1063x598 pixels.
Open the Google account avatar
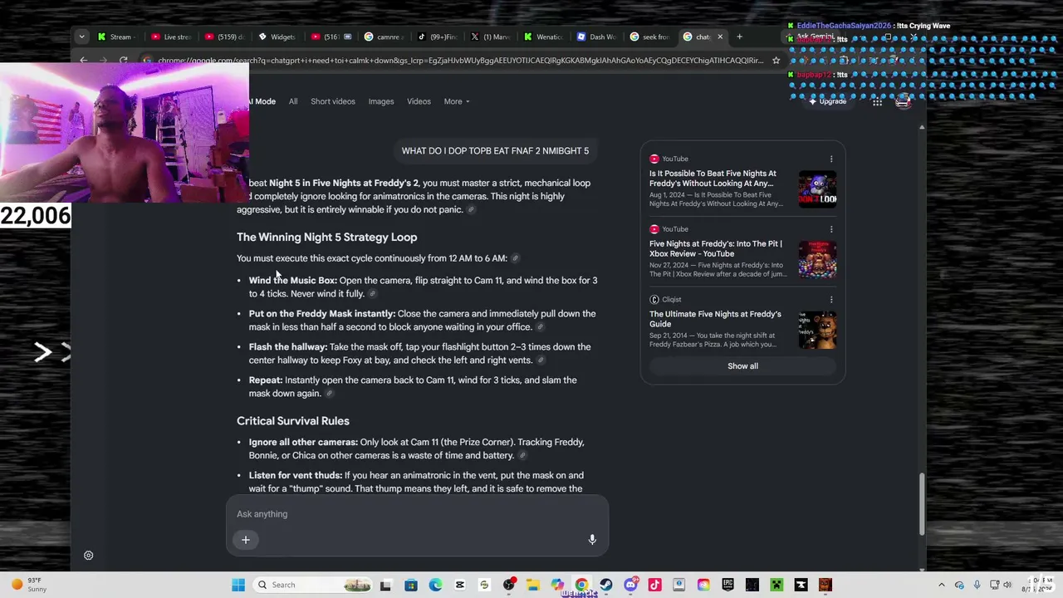pos(903,101)
